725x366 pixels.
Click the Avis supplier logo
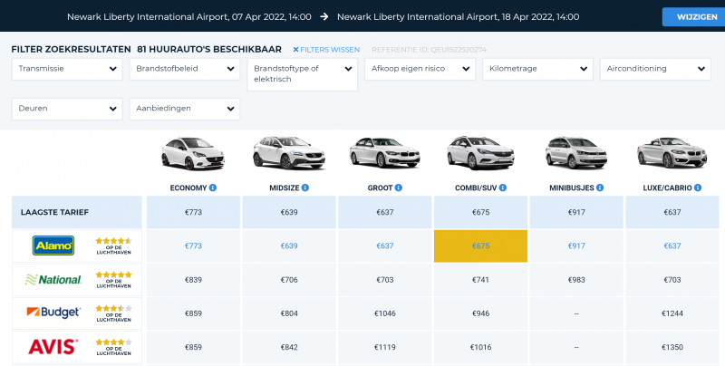pos(53,347)
